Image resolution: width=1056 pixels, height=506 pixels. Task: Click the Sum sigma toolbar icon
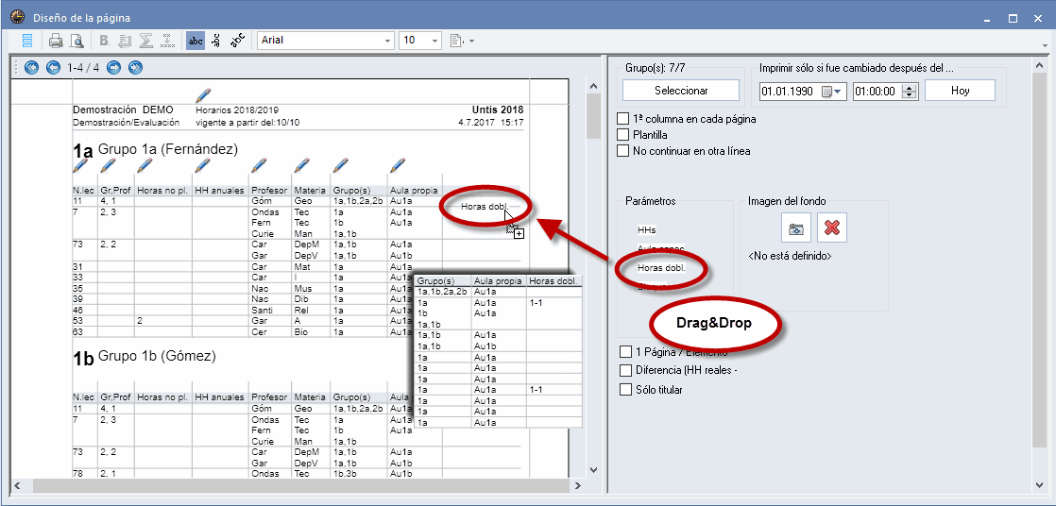pos(145,41)
